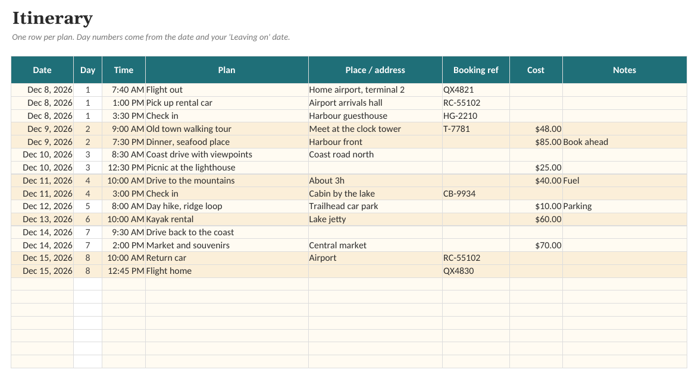The width and height of the screenshot is (698, 379).
Task: Select 'Picnic at the lighthouse' cell
Action: 227,168
